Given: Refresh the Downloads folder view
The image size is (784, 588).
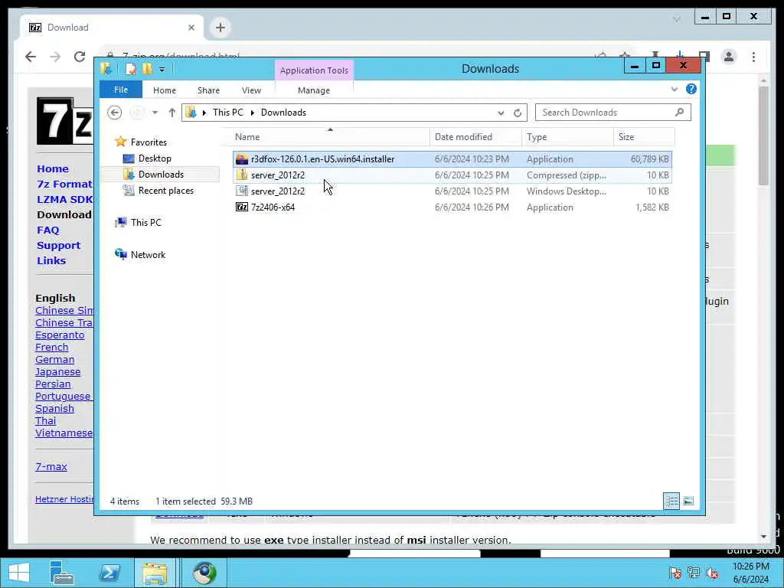Looking at the screenshot, I should point(518,113).
